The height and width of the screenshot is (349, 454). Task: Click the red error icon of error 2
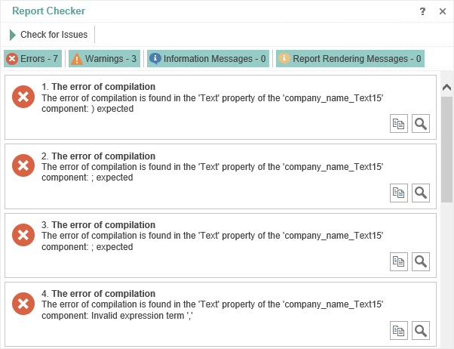pos(23,166)
